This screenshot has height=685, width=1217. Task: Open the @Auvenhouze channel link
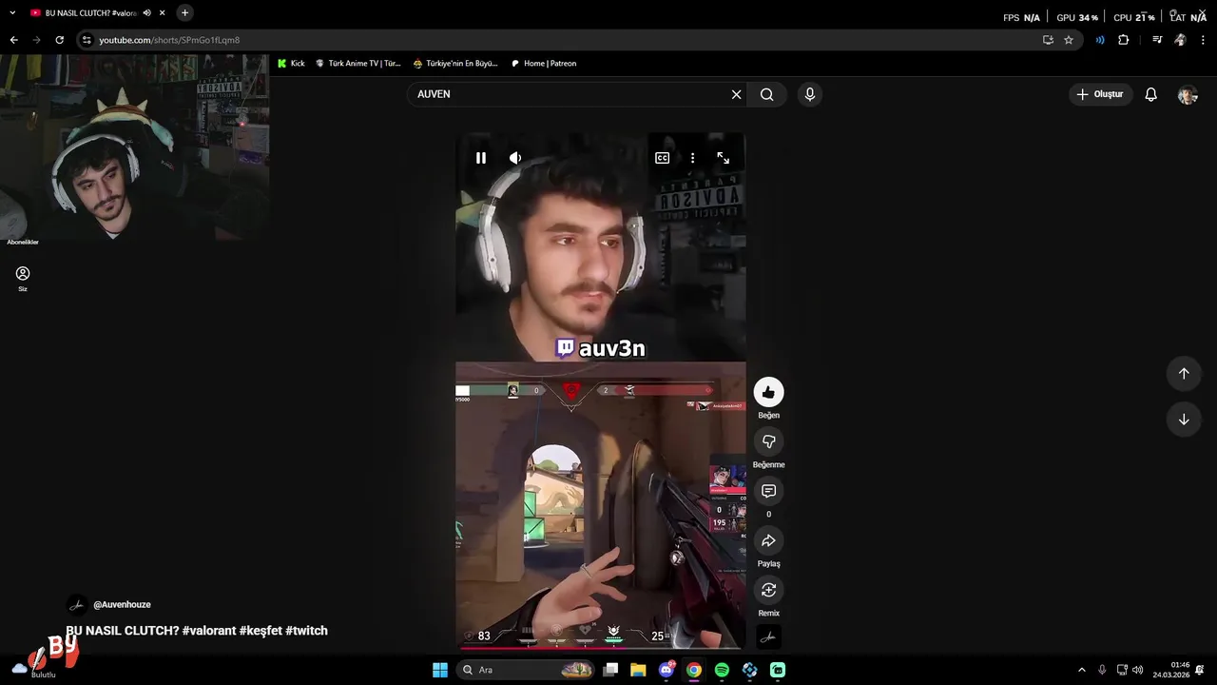coord(122,604)
